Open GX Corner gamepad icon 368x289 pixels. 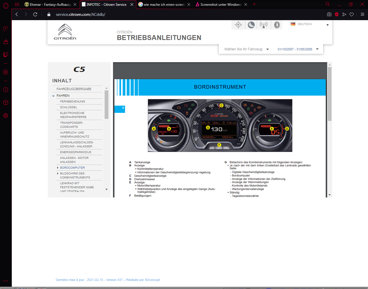coord(17,4)
